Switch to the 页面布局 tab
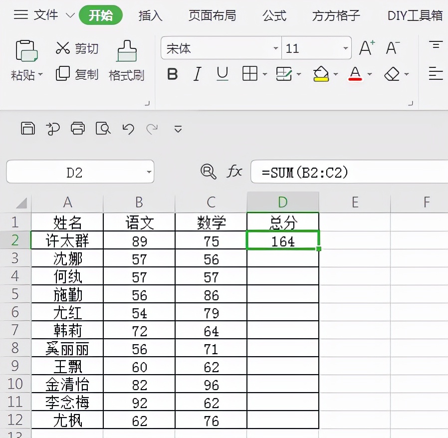Screen dimensions: 448x438 pos(213,15)
